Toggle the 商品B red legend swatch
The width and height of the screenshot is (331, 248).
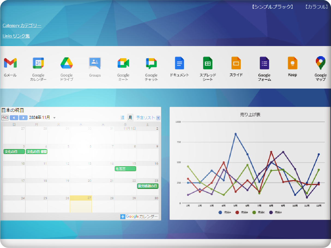coord(237,212)
